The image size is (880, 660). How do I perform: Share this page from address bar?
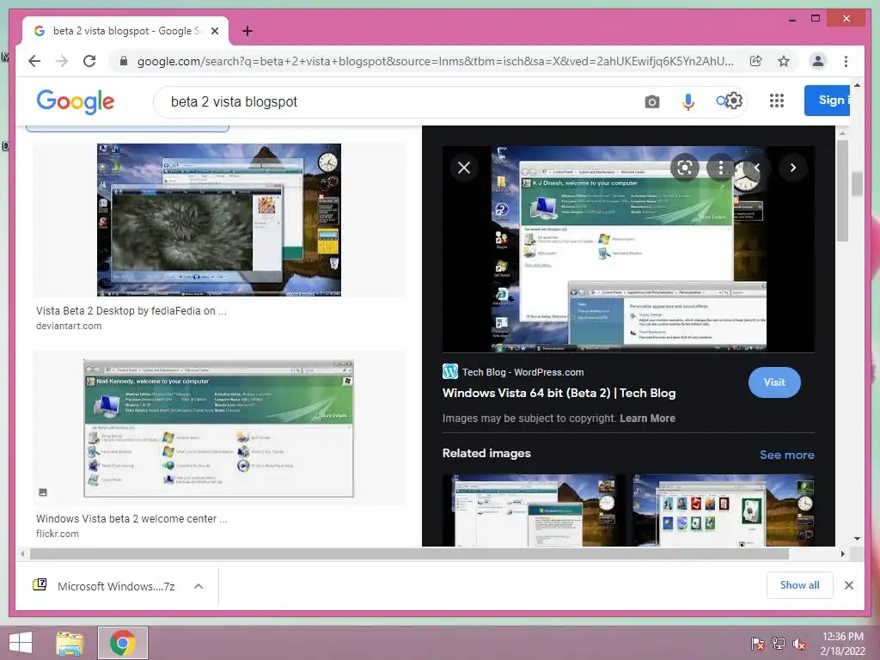tap(756, 61)
